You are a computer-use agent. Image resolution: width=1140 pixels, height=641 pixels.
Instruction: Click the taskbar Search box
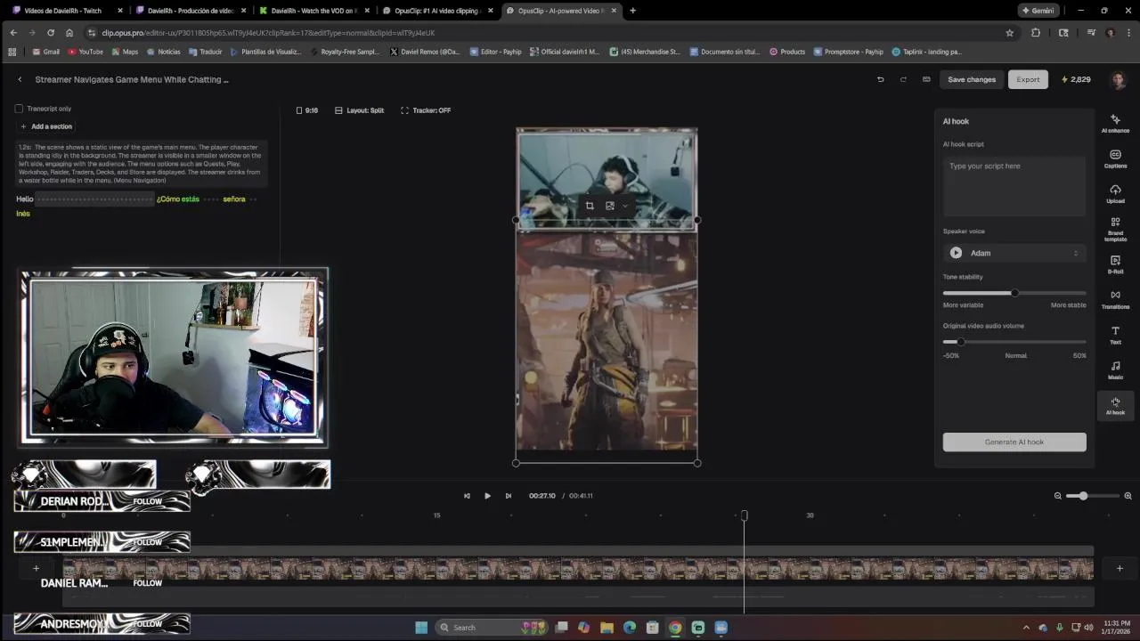(490, 628)
